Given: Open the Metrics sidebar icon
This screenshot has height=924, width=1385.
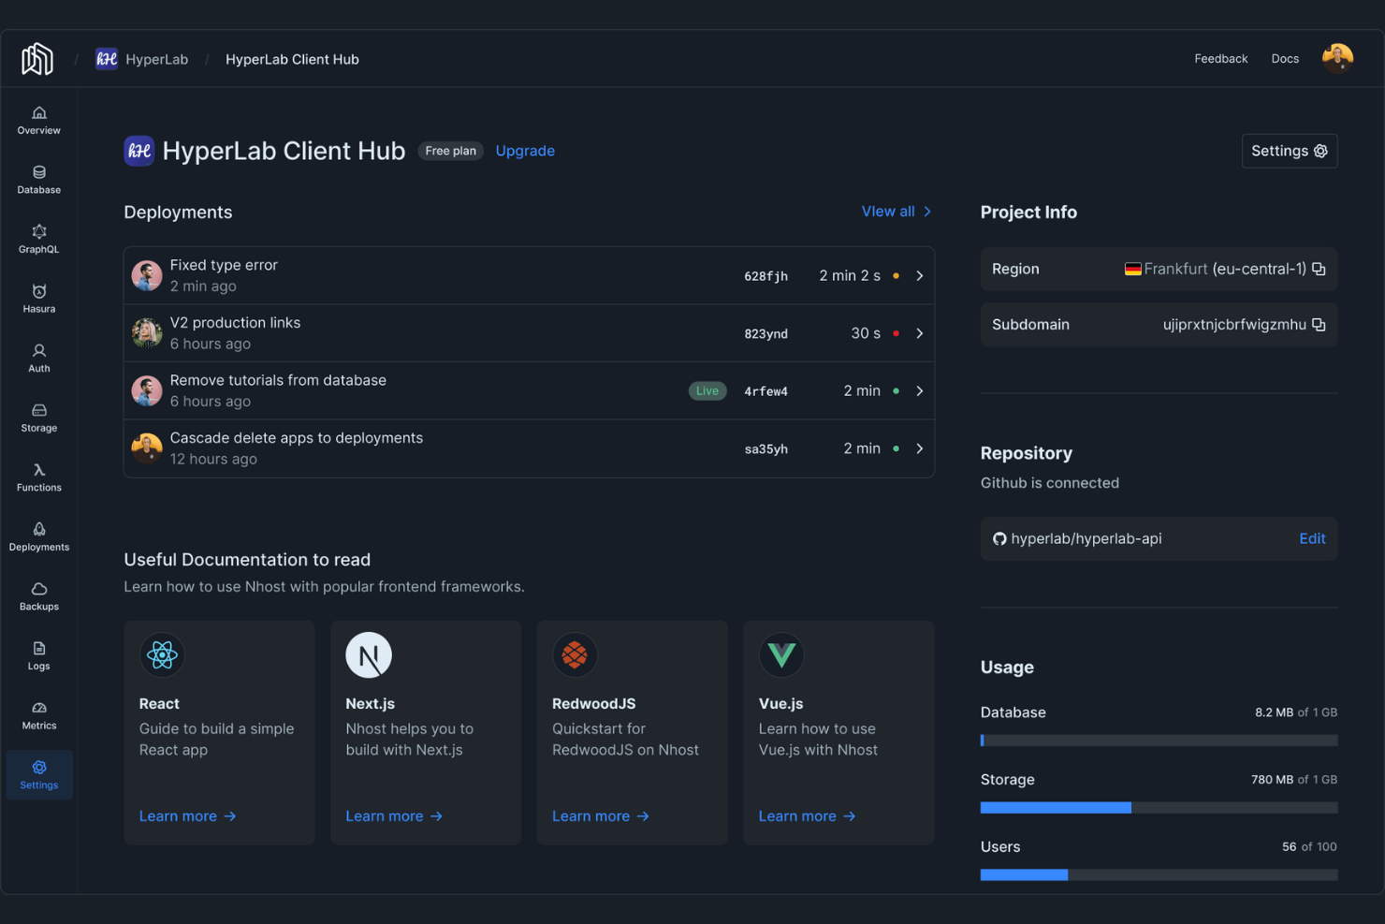Looking at the screenshot, I should [x=38, y=716].
